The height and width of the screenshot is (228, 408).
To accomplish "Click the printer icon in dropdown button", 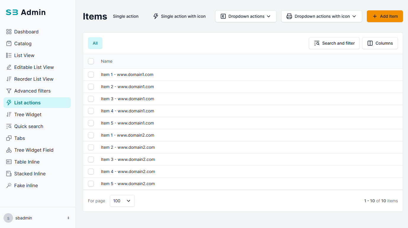I will pos(289,16).
